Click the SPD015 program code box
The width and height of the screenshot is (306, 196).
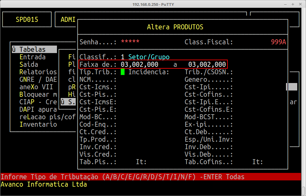[27, 20]
